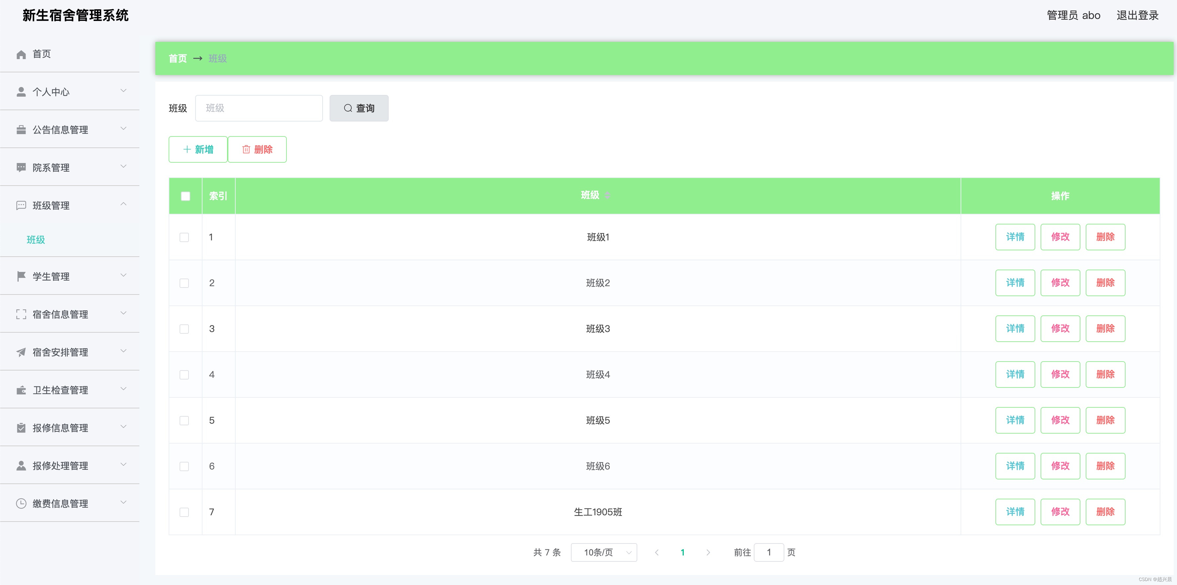Click the 新增 add button
Screen dimensions: 1177x585
[198, 149]
